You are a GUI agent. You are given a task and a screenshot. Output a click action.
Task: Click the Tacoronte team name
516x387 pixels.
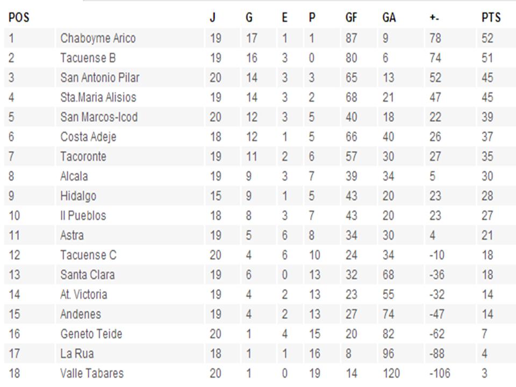pos(83,156)
